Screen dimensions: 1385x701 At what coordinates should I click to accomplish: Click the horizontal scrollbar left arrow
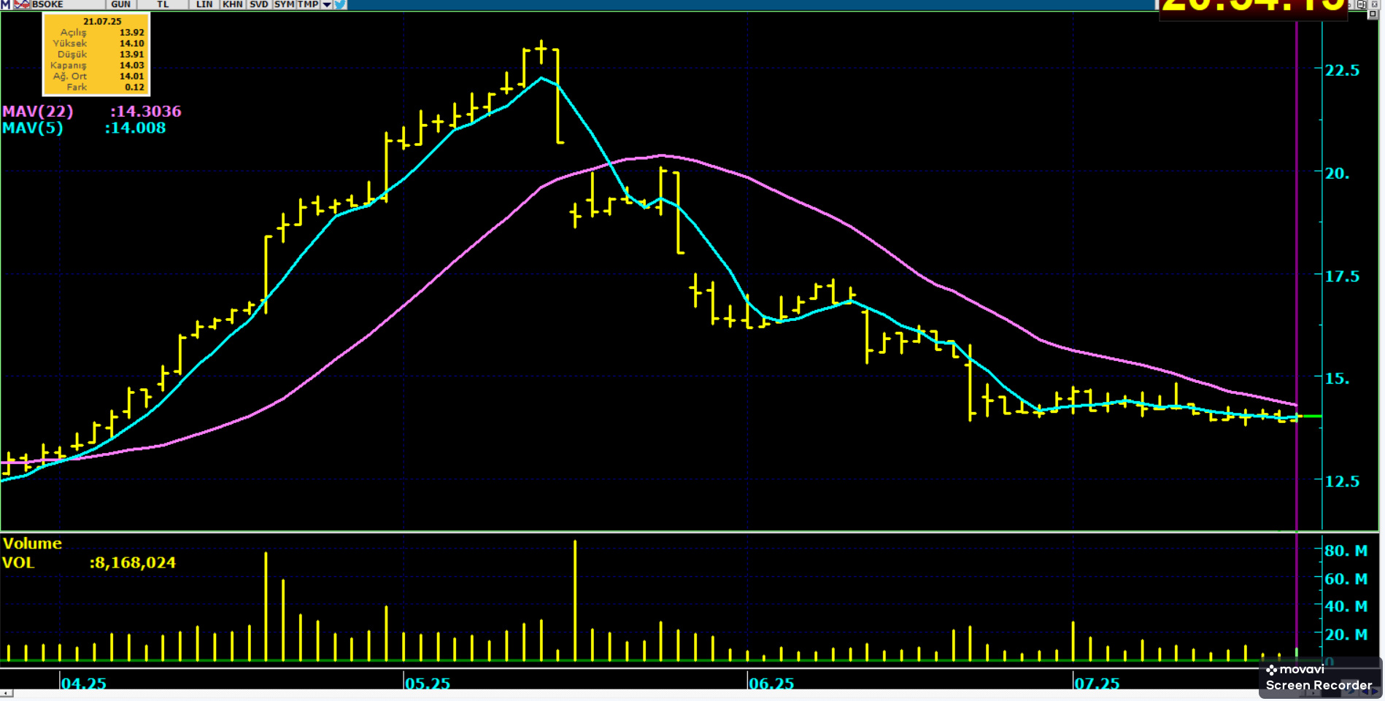6,693
